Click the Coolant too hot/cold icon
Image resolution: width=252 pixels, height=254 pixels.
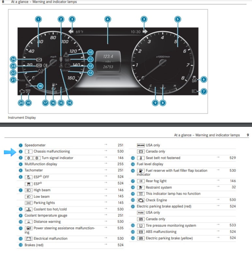tap(28, 209)
